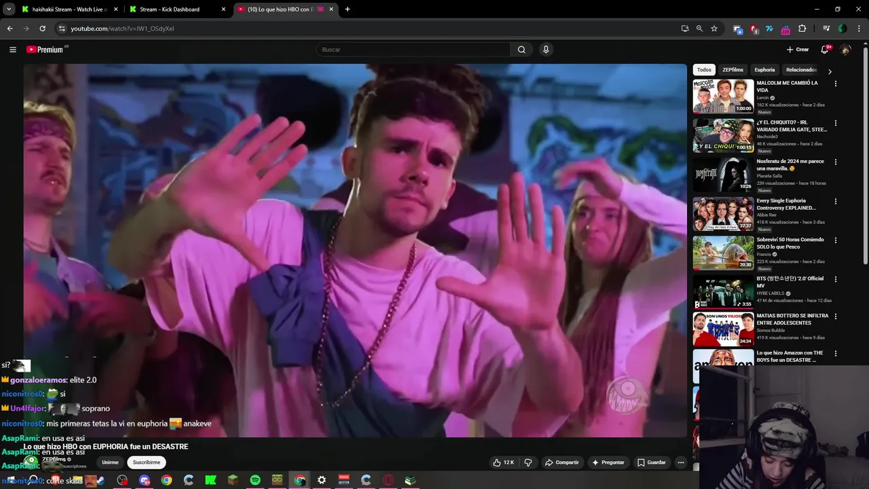Viewport: 869px width, 489px height.
Task: Open the media control playlist icon
Action: click(x=826, y=29)
